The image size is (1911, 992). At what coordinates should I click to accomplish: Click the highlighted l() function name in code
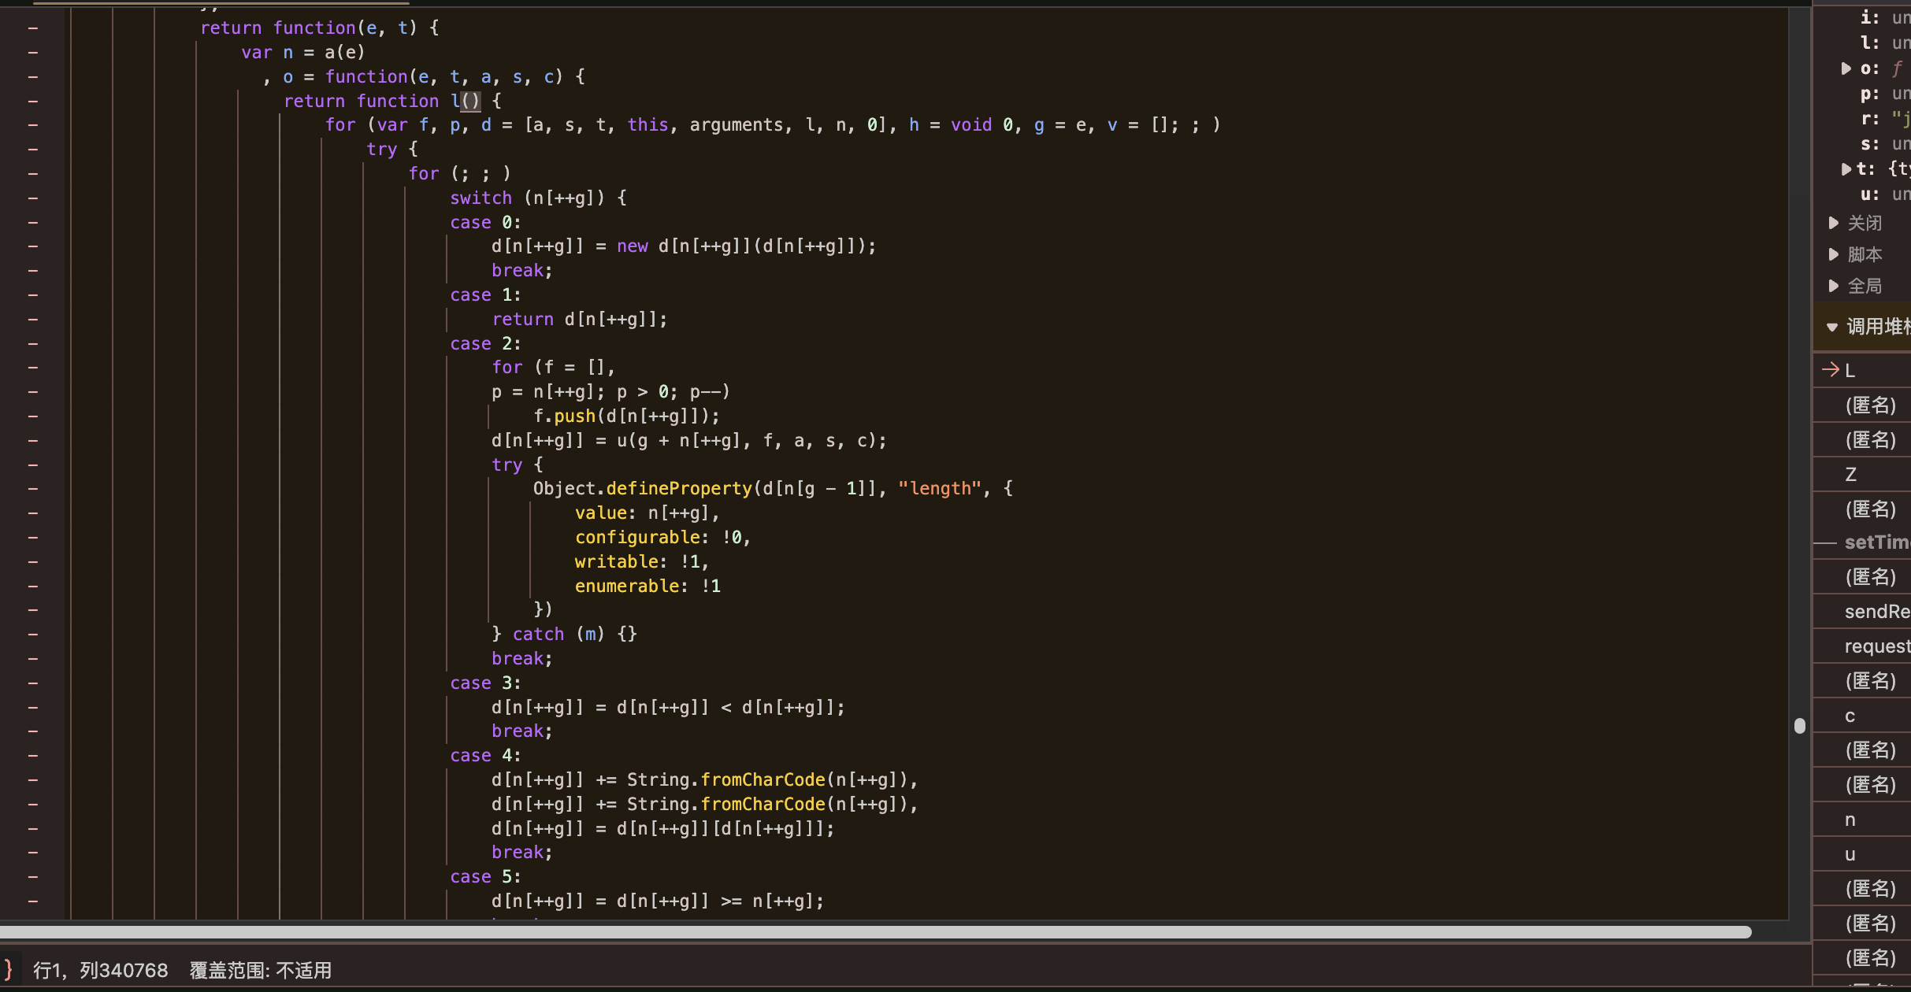pos(465,101)
